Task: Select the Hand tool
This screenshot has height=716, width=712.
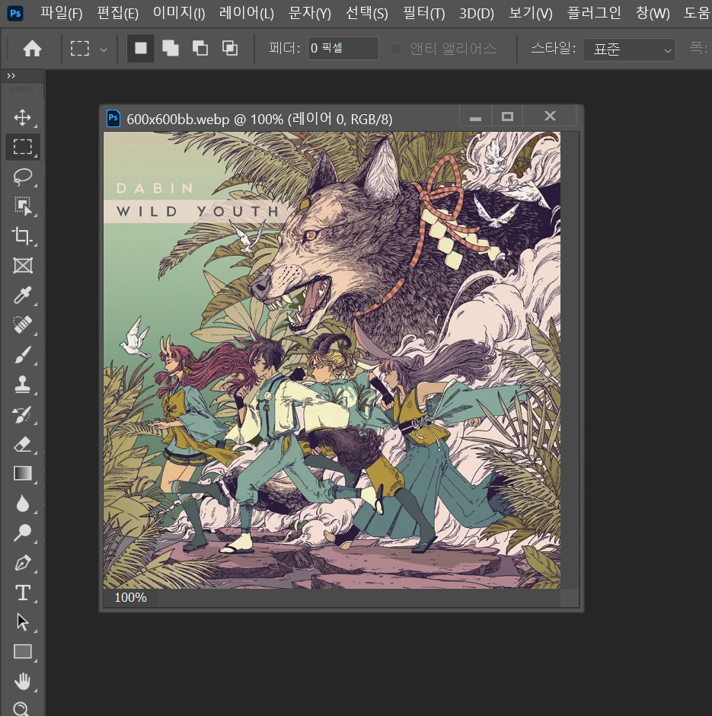Action: pyautogui.click(x=22, y=681)
